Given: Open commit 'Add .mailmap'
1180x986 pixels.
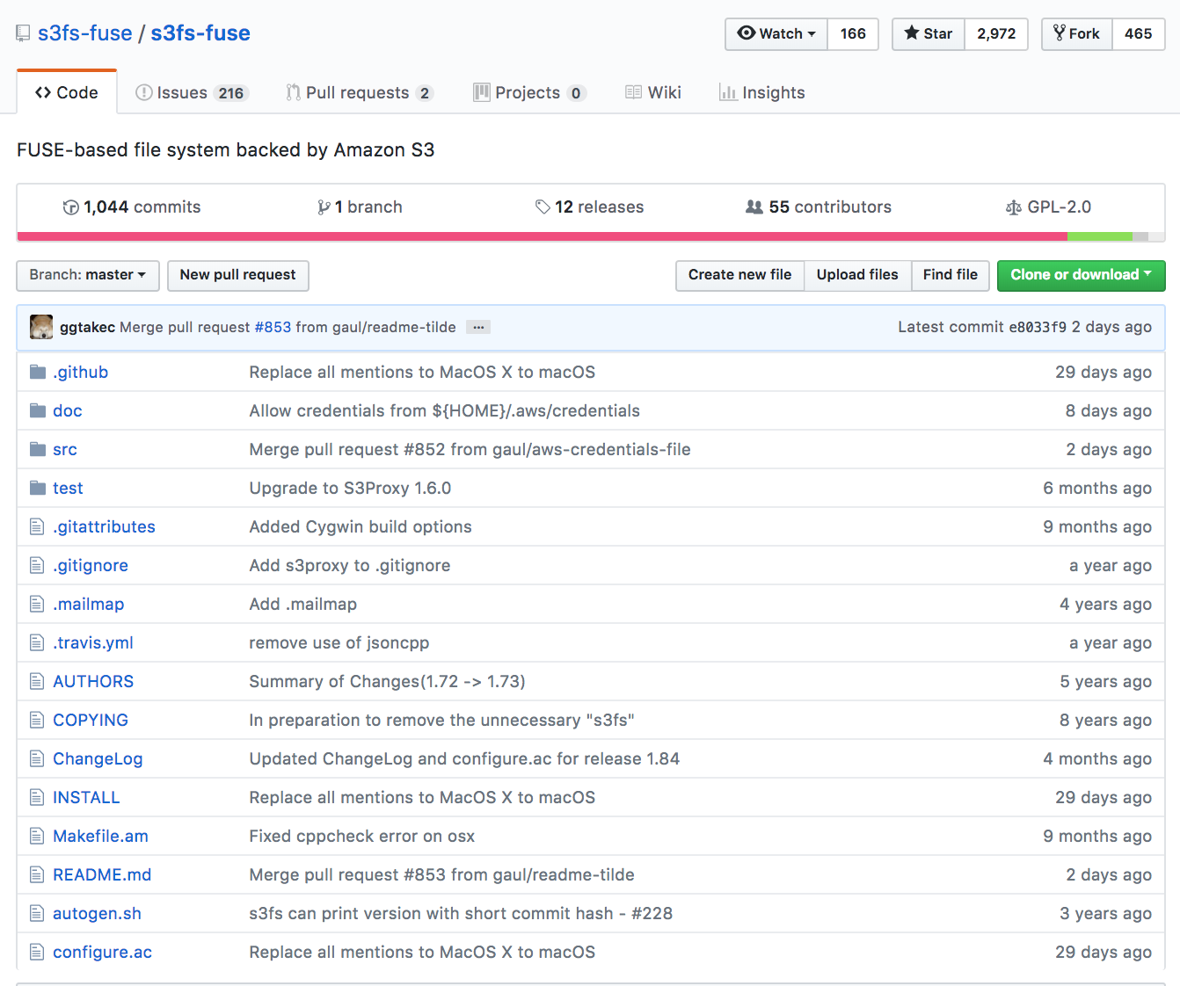Looking at the screenshot, I should [x=303, y=604].
